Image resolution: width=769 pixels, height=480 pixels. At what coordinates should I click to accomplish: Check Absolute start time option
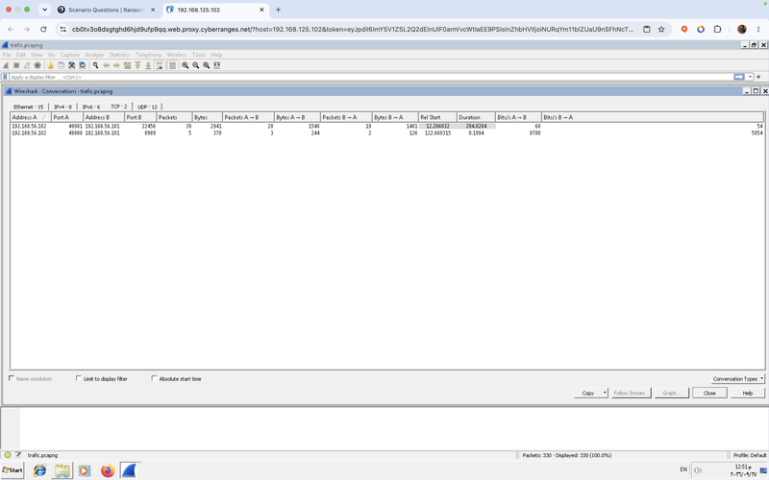point(154,378)
